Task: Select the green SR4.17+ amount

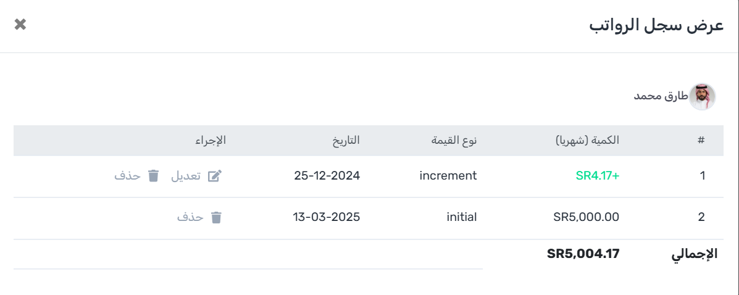Action: [597, 176]
